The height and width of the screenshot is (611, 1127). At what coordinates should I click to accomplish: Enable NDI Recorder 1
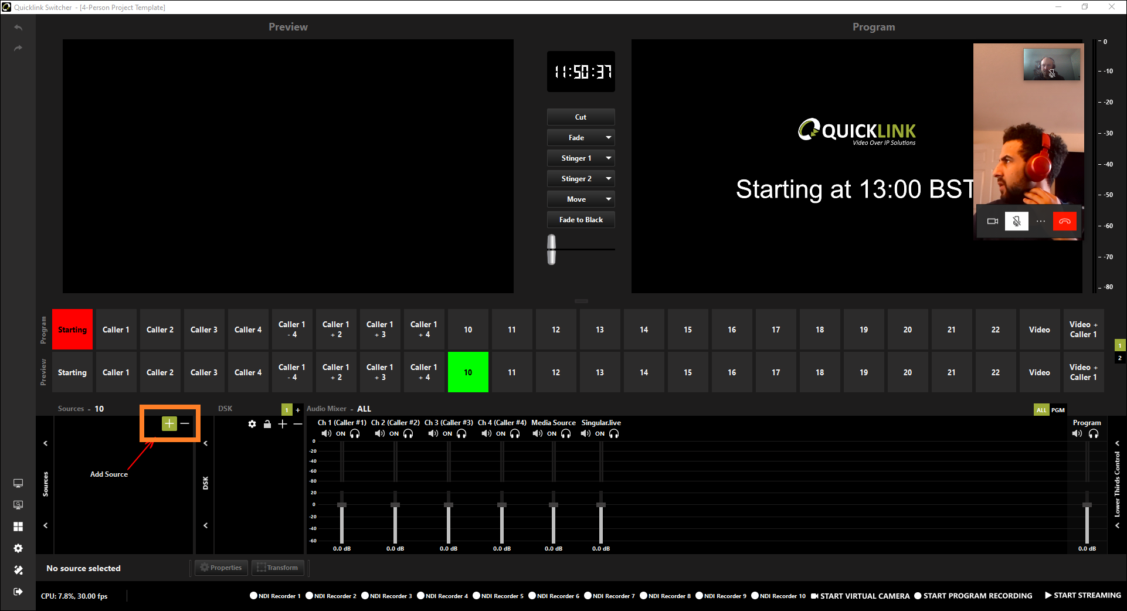[275, 596]
